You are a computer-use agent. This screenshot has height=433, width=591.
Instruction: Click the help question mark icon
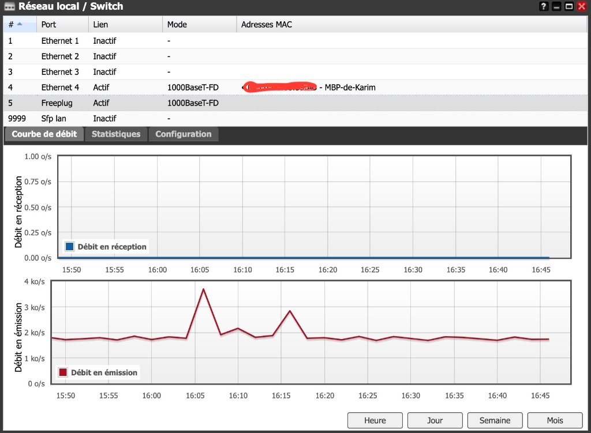click(544, 7)
